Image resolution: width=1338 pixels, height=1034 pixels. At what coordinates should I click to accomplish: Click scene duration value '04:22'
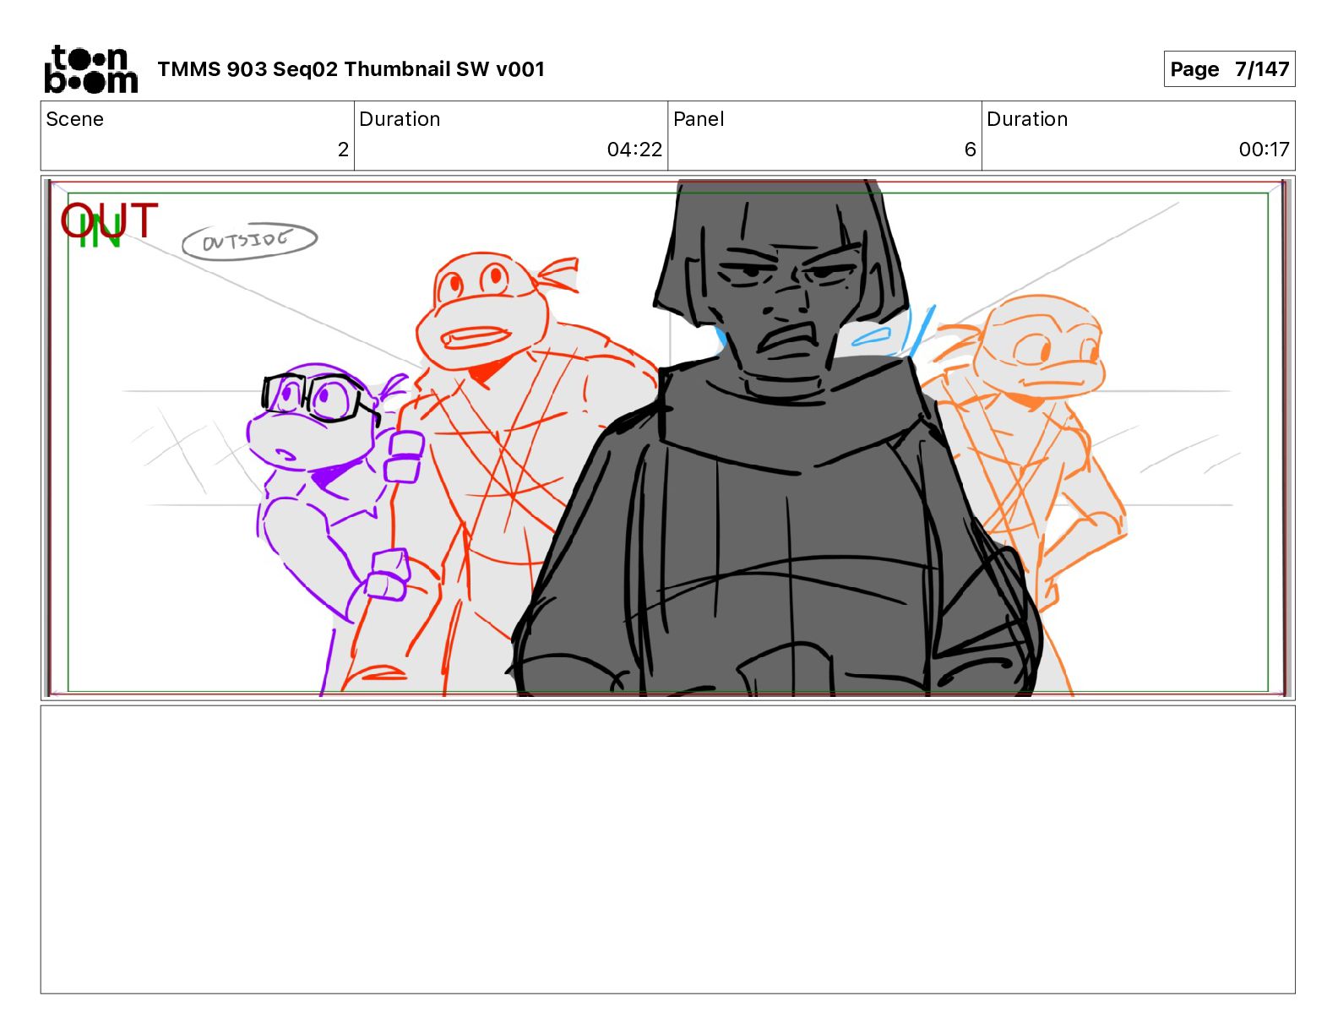tap(634, 150)
